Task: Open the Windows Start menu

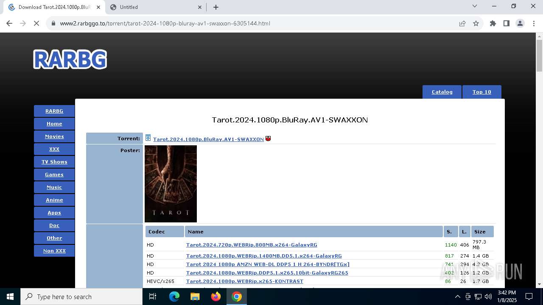Action: (10, 297)
